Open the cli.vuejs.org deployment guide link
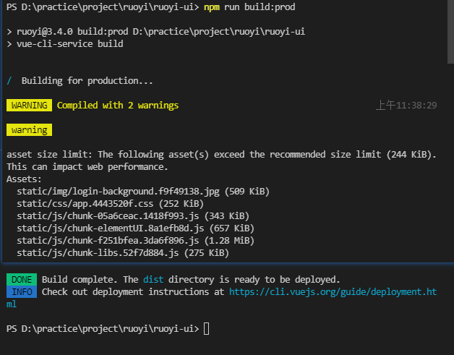This screenshot has width=454, height=355. click(333, 292)
